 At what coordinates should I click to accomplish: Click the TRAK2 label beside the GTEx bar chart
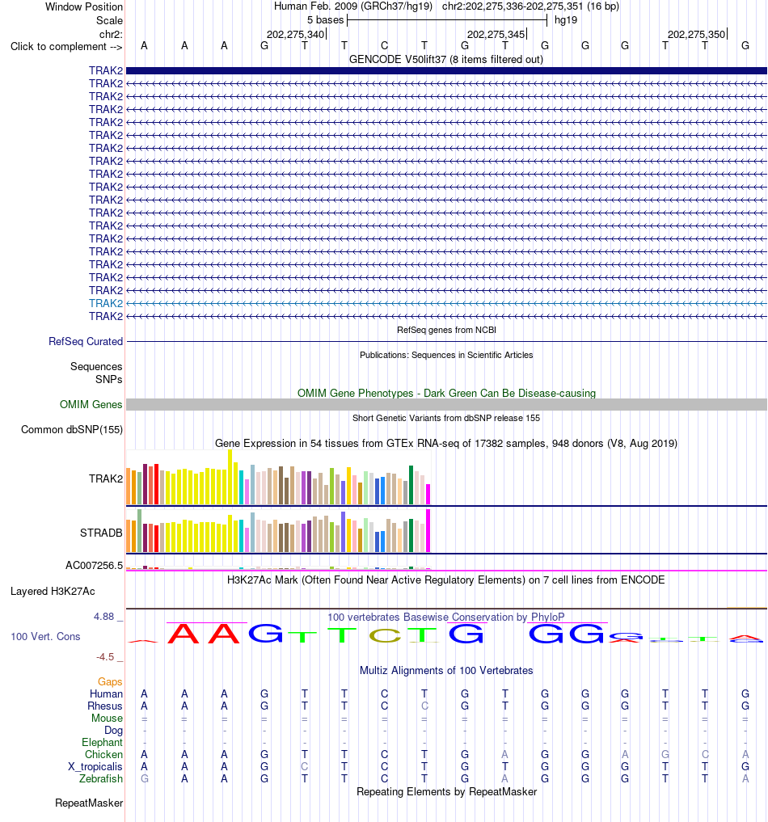[105, 478]
